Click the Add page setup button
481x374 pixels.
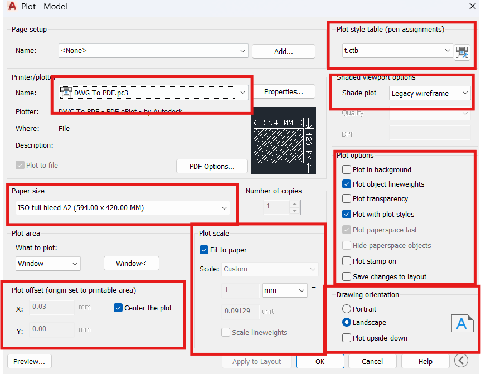click(283, 51)
